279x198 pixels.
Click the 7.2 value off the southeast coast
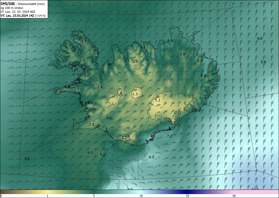click(169, 136)
